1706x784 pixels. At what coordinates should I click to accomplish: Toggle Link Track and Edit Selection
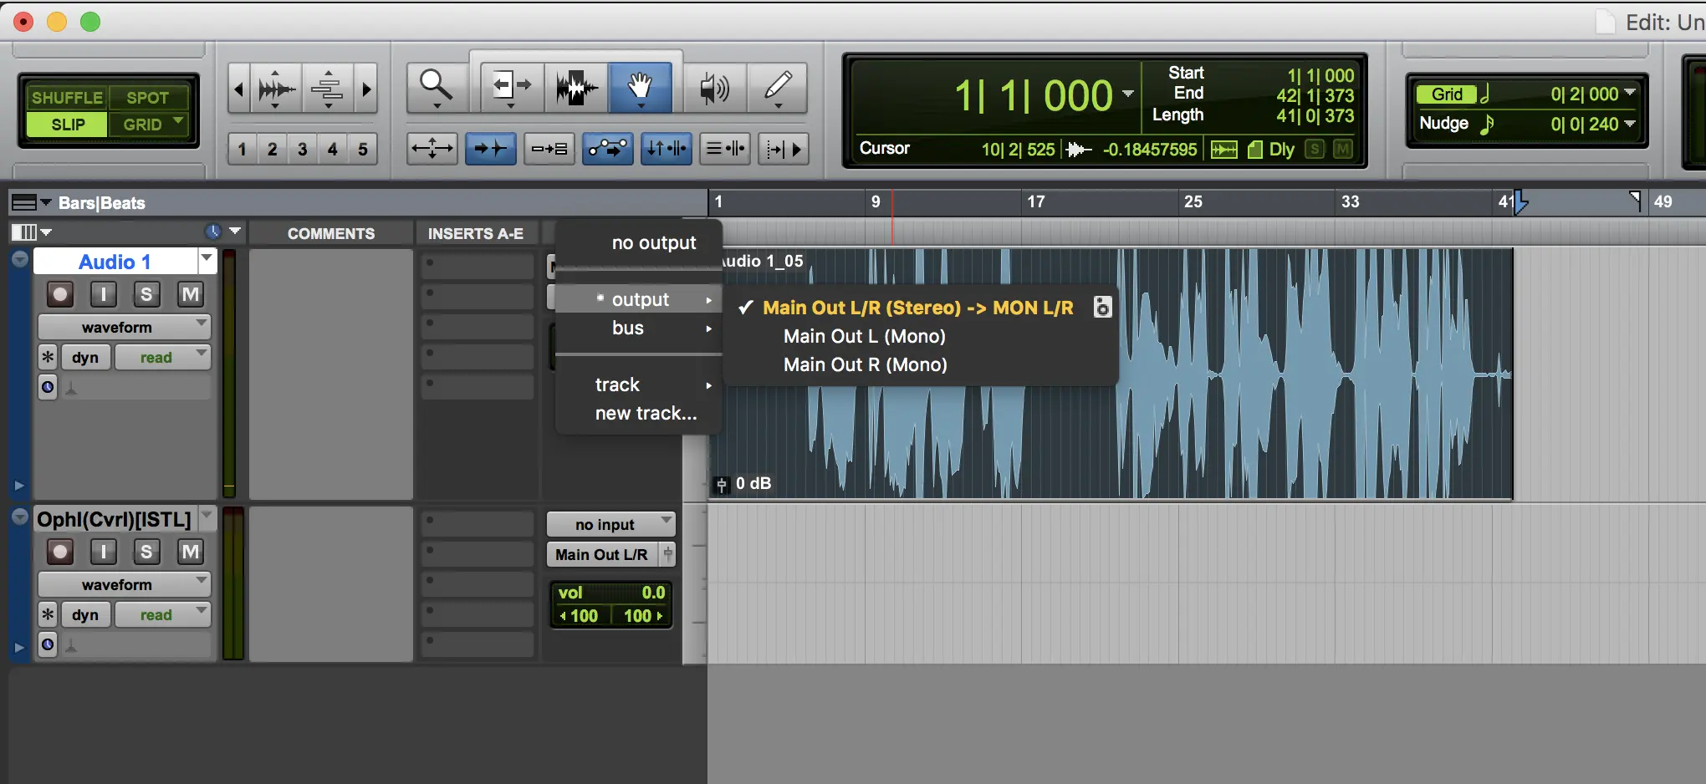click(x=724, y=149)
